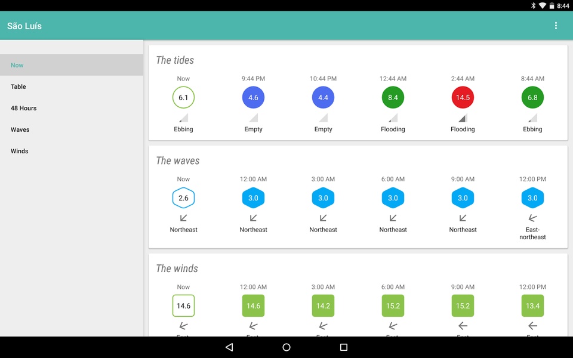Select Now in the side menu

(72, 65)
